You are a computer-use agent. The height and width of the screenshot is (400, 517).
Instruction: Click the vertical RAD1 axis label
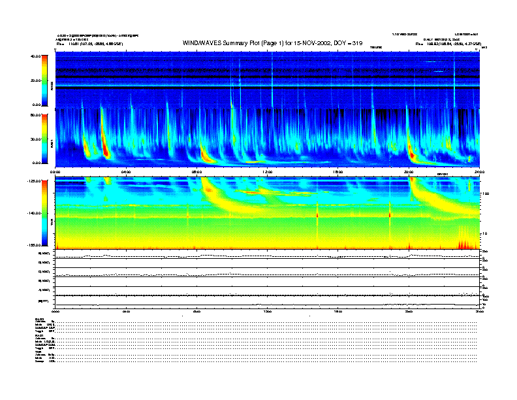[x=52, y=143]
